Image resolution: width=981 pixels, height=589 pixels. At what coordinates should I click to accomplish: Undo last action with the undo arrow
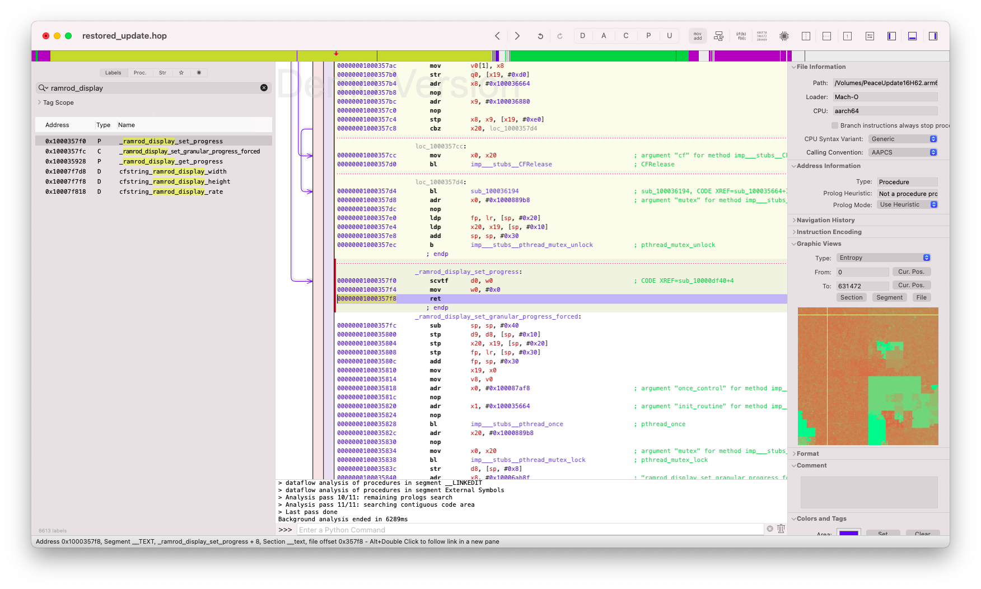(x=540, y=35)
